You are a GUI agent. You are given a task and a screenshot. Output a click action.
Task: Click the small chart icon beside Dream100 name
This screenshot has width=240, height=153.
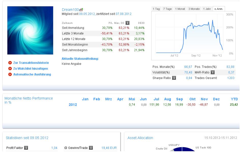click(x=81, y=10)
